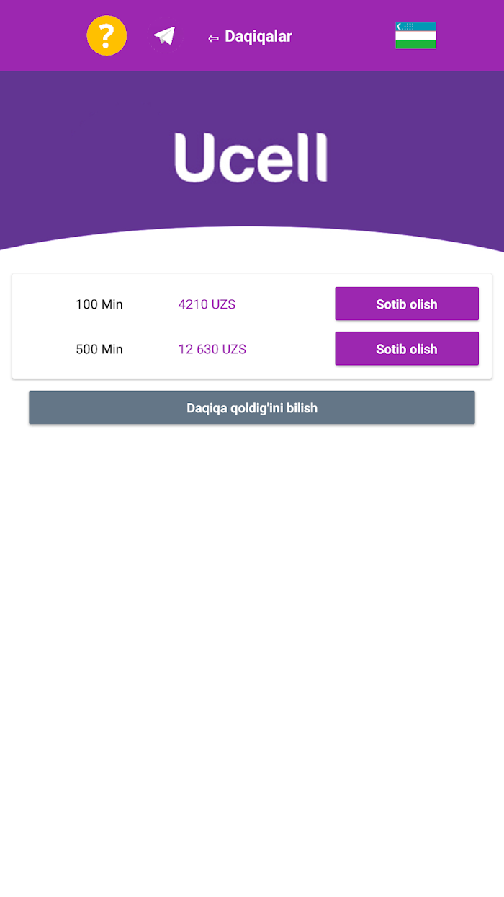Tap the word Min in the 500 Min row
The height and width of the screenshot is (897, 504).
(x=112, y=349)
